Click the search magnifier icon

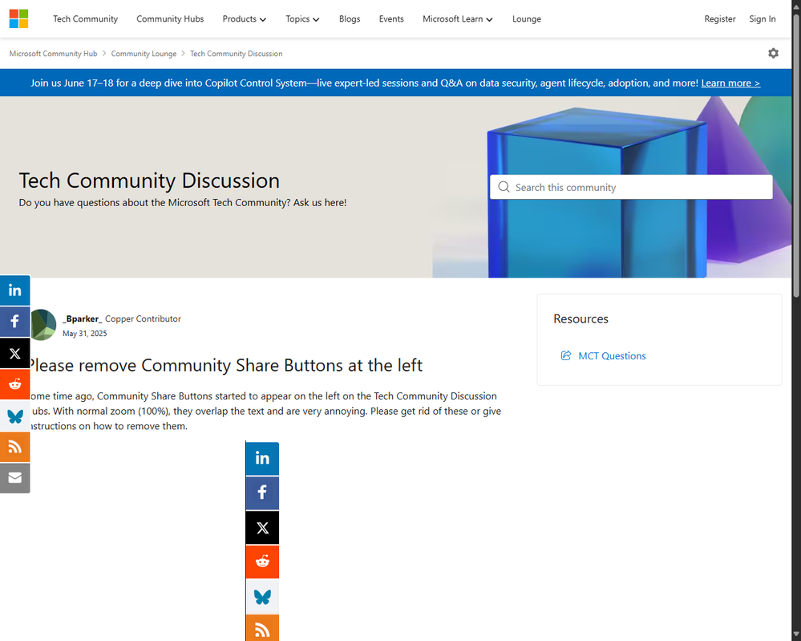click(x=504, y=187)
